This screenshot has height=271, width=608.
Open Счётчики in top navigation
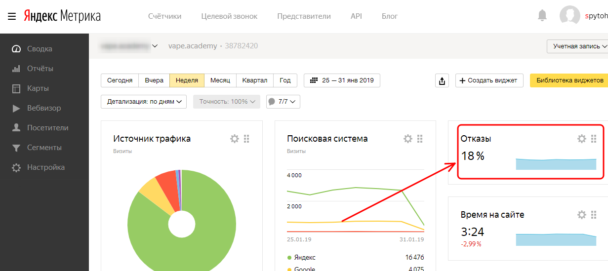pyautogui.click(x=164, y=16)
